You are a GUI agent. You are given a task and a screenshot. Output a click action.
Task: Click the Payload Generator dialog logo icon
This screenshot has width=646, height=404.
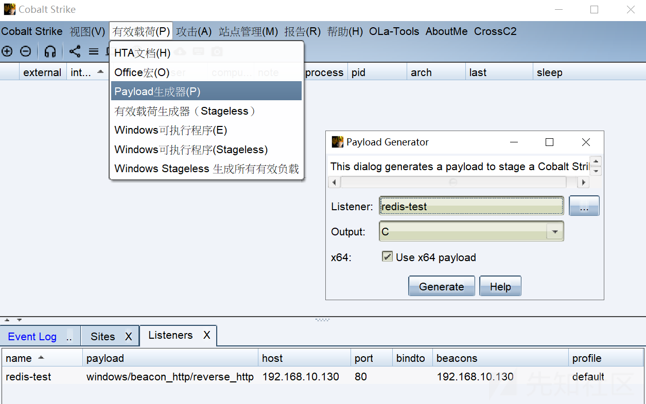click(x=338, y=142)
